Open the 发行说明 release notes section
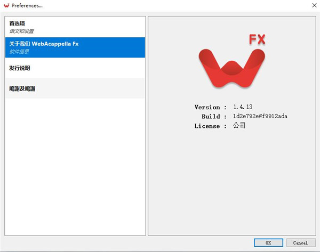This screenshot has height=252, width=320. click(x=75, y=68)
